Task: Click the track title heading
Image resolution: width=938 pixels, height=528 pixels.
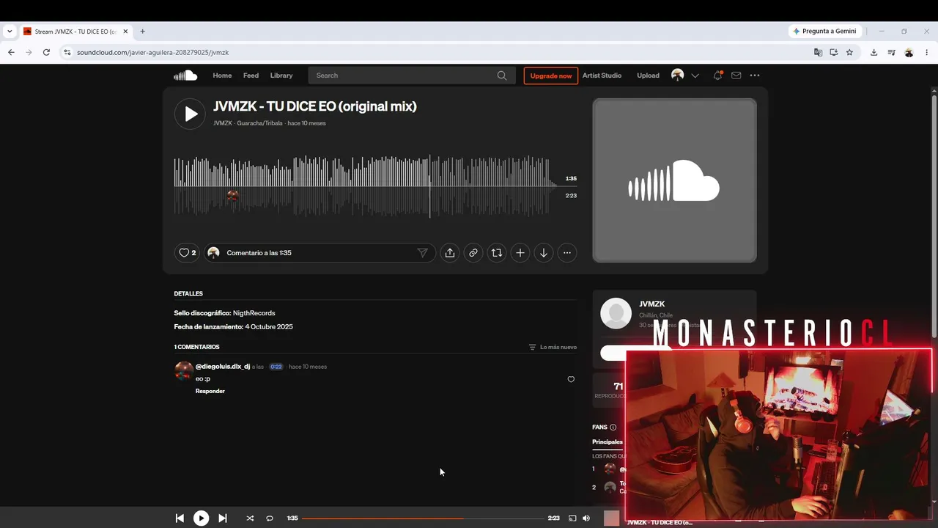Action: (315, 106)
